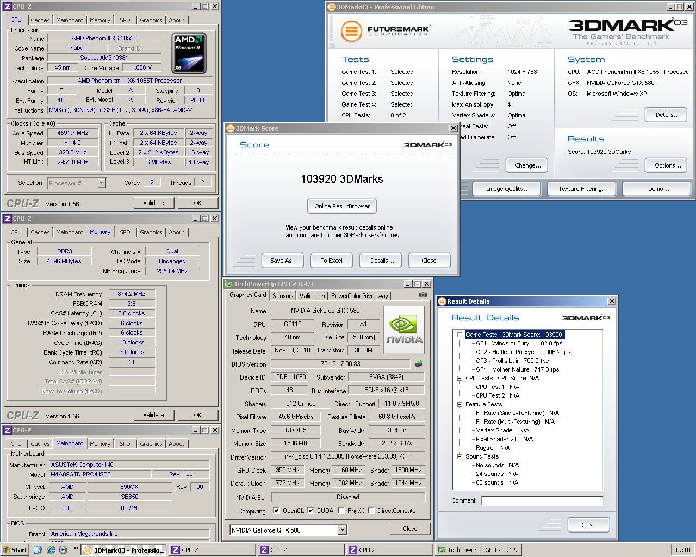The width and height of the screenshot is (696, 557).
Task: Switch to the Sensors tab in GPU-Z
Action: (x=283, y=296)
